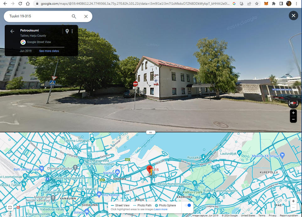This screenshot has height=217, width=302.
Task: Open See more dates link
Action: click(x=49, y=51)
